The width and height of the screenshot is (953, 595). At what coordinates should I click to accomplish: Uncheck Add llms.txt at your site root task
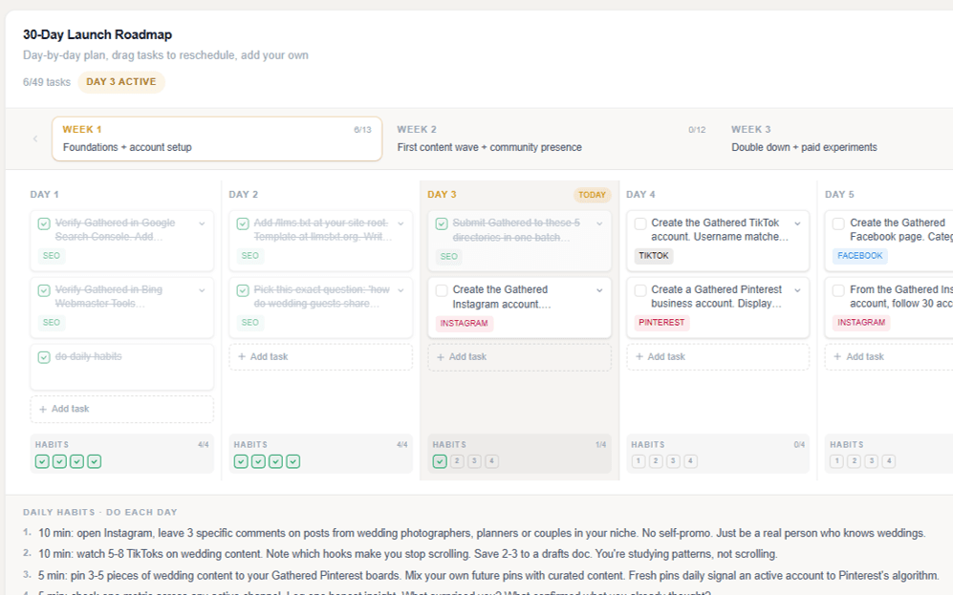point(243,223)
